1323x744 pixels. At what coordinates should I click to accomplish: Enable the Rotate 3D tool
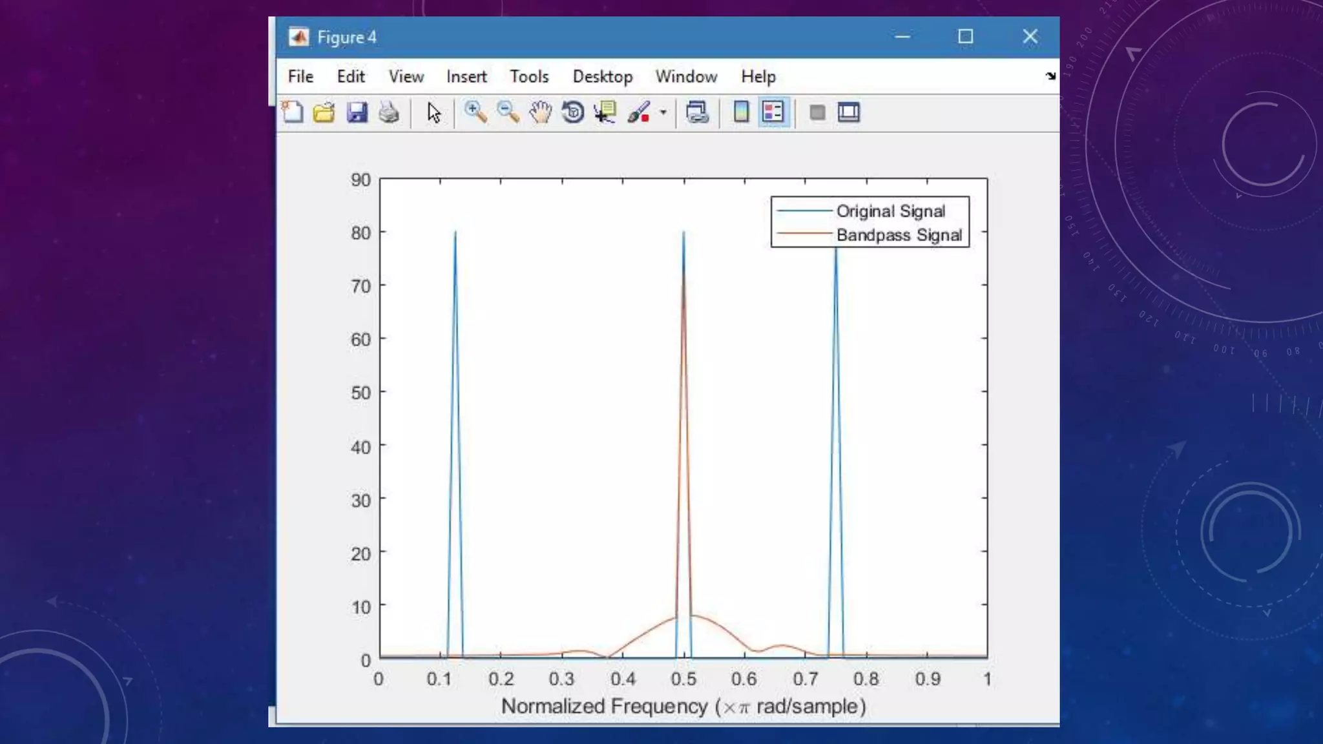pos(572,112)
